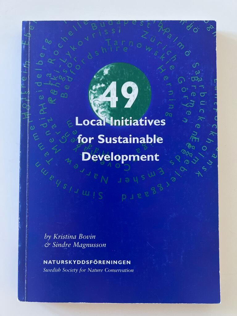The width and height of the screenshot is (237, 316).
Task: Click the publisher name 'NATURSKYDDSFÖRENINGEN'
Action: pos(87,262)
